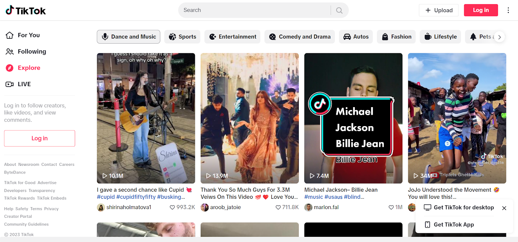Select the Fashion category
518x242 pixels.
tap(396, 37)
